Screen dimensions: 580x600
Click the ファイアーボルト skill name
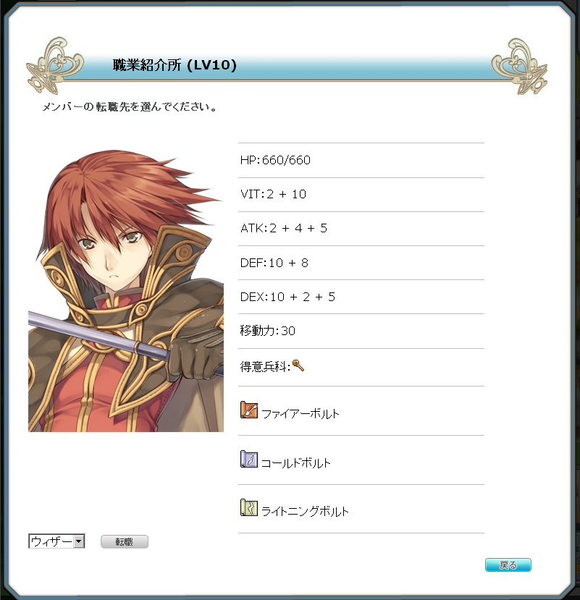click(x=300, y=414)
